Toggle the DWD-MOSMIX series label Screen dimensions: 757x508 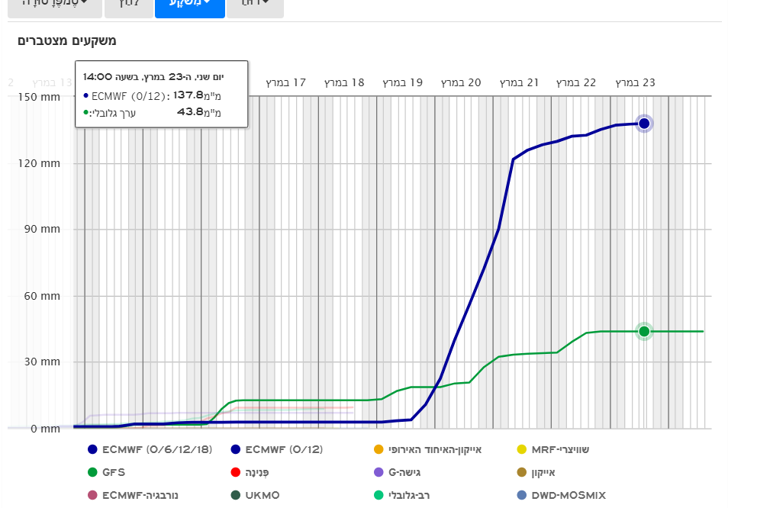pos(569,496)
